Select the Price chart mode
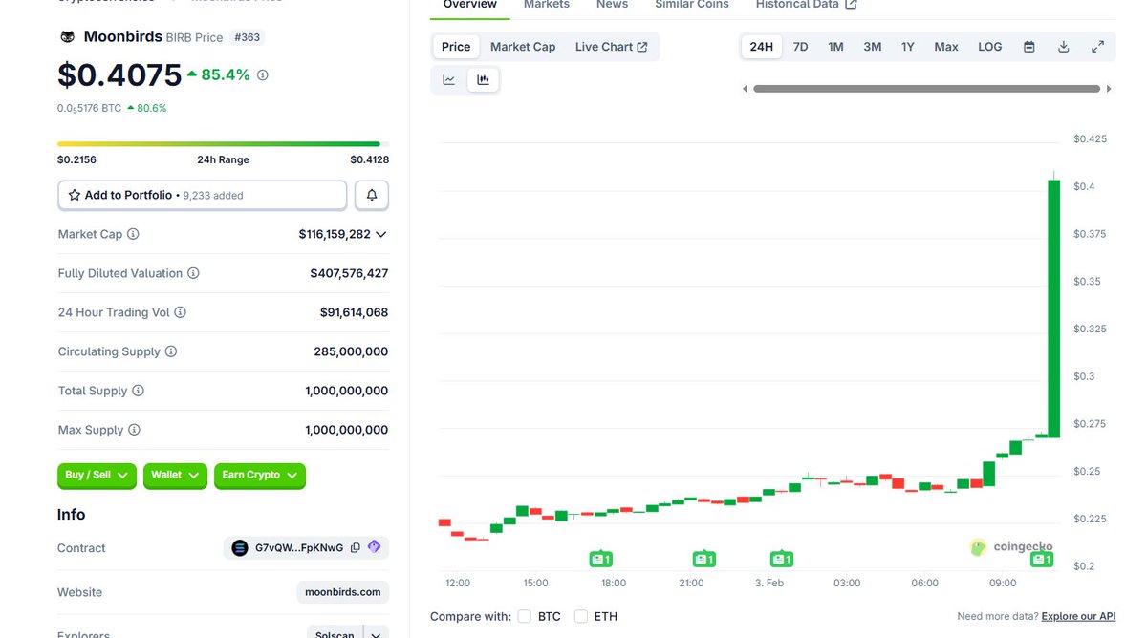 click(x=456, y=47)
